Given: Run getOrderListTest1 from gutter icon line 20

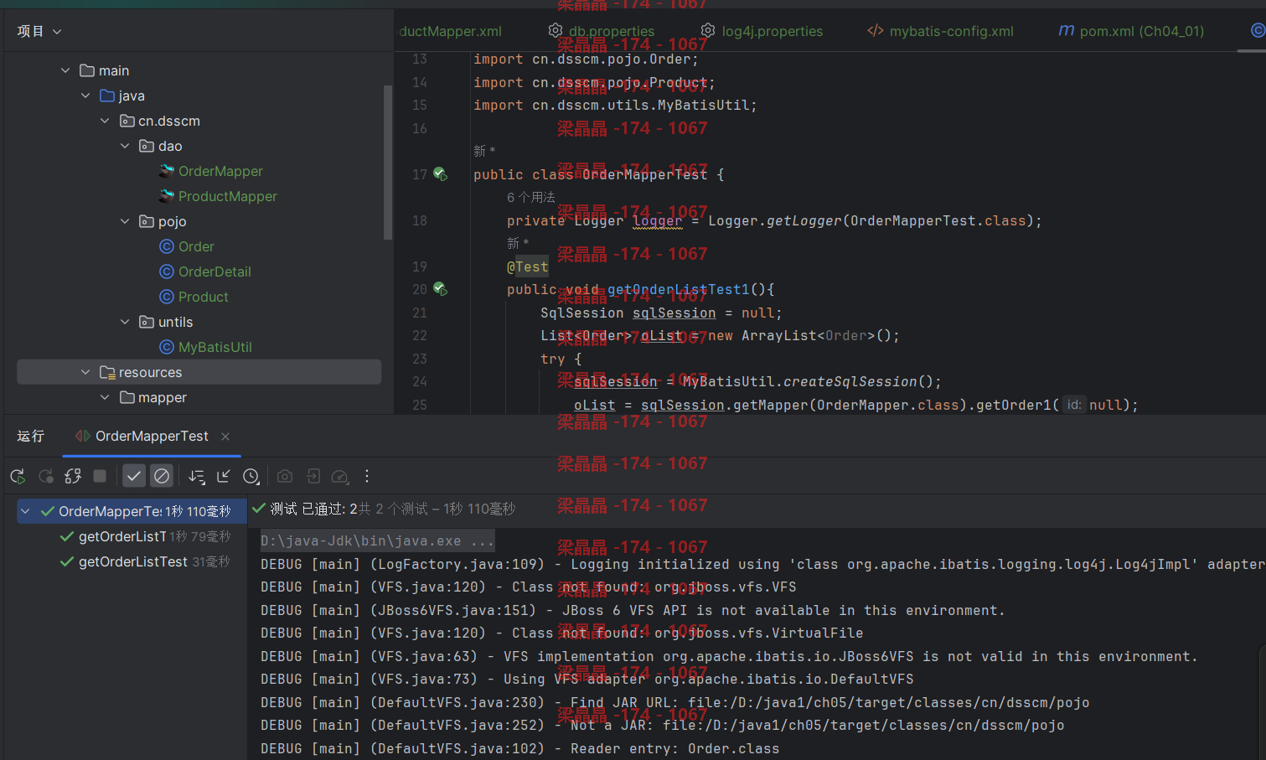Looking at the screenshot, I should (x=440, y=289).
